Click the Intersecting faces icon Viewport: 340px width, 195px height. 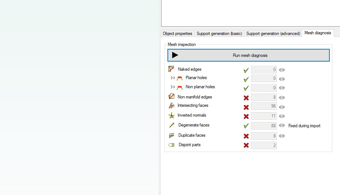(171, 105)
